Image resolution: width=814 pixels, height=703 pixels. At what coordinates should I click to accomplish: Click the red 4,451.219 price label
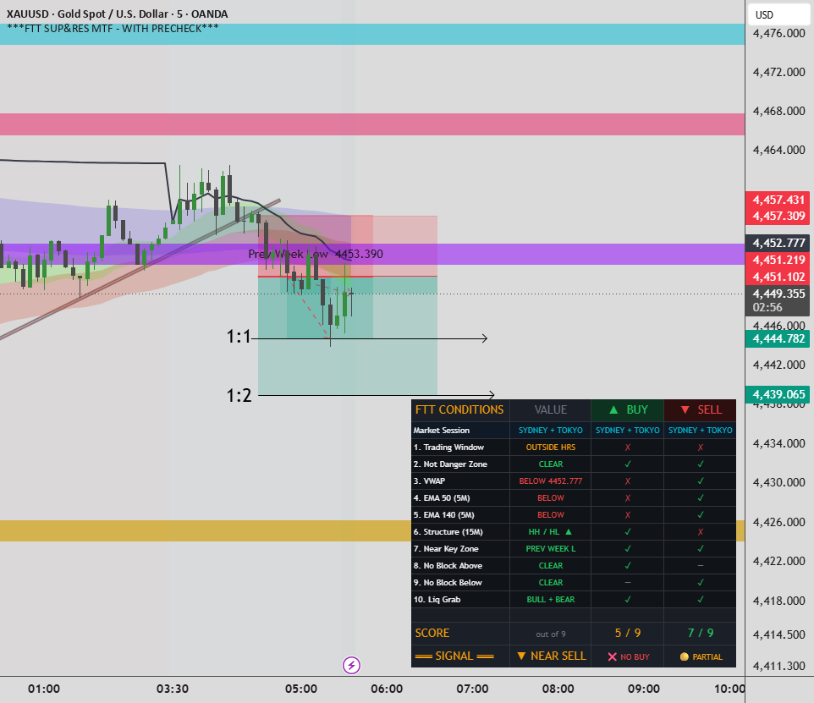click(778, 260)
